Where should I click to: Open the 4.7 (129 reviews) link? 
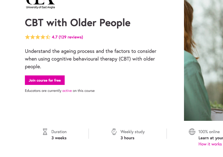(x=67, y=37)
